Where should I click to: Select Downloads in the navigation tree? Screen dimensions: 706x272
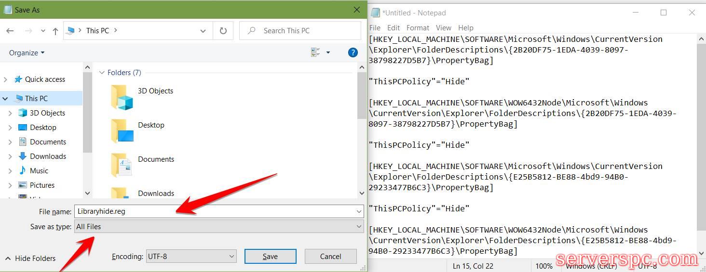click(x=48, y=156)
